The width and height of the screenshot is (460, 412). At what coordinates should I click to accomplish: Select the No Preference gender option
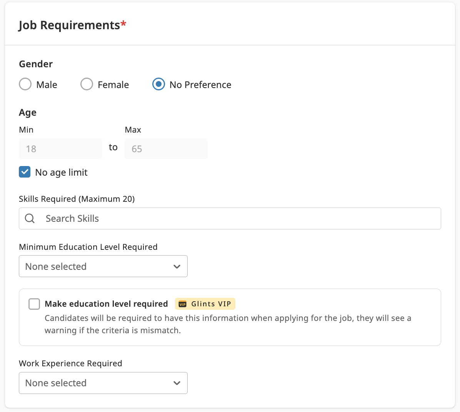tap(158, 84)
